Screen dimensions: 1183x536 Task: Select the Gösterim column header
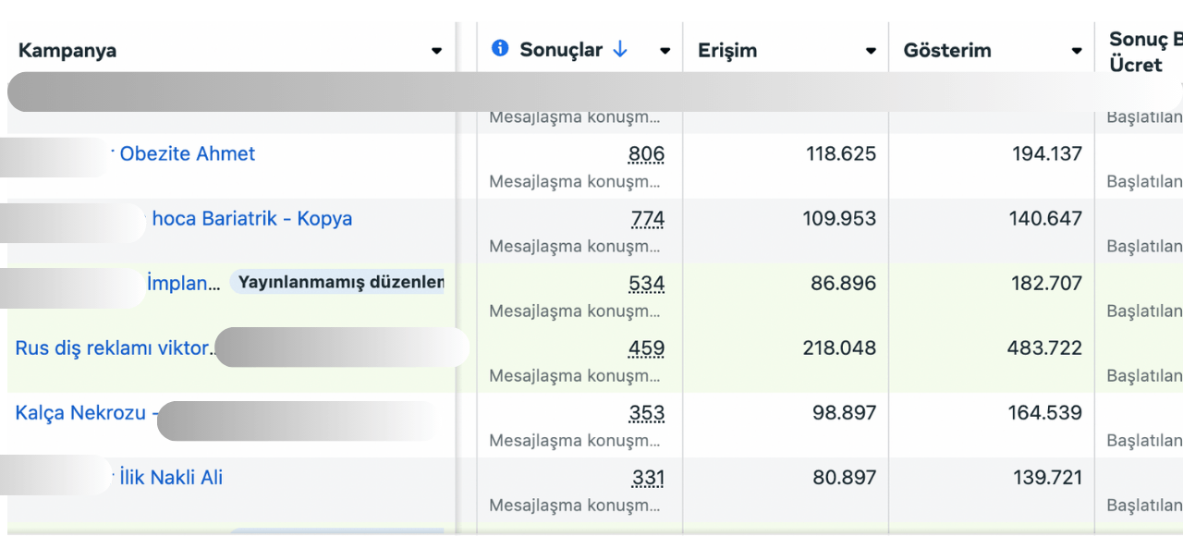point(947,51)
